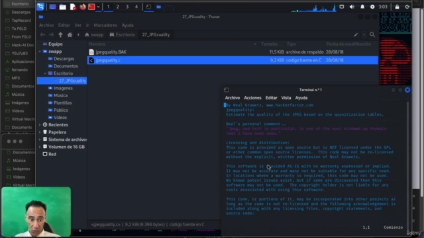
Task: Expand the Recientes tree node
Action: (x=40, y=125)
